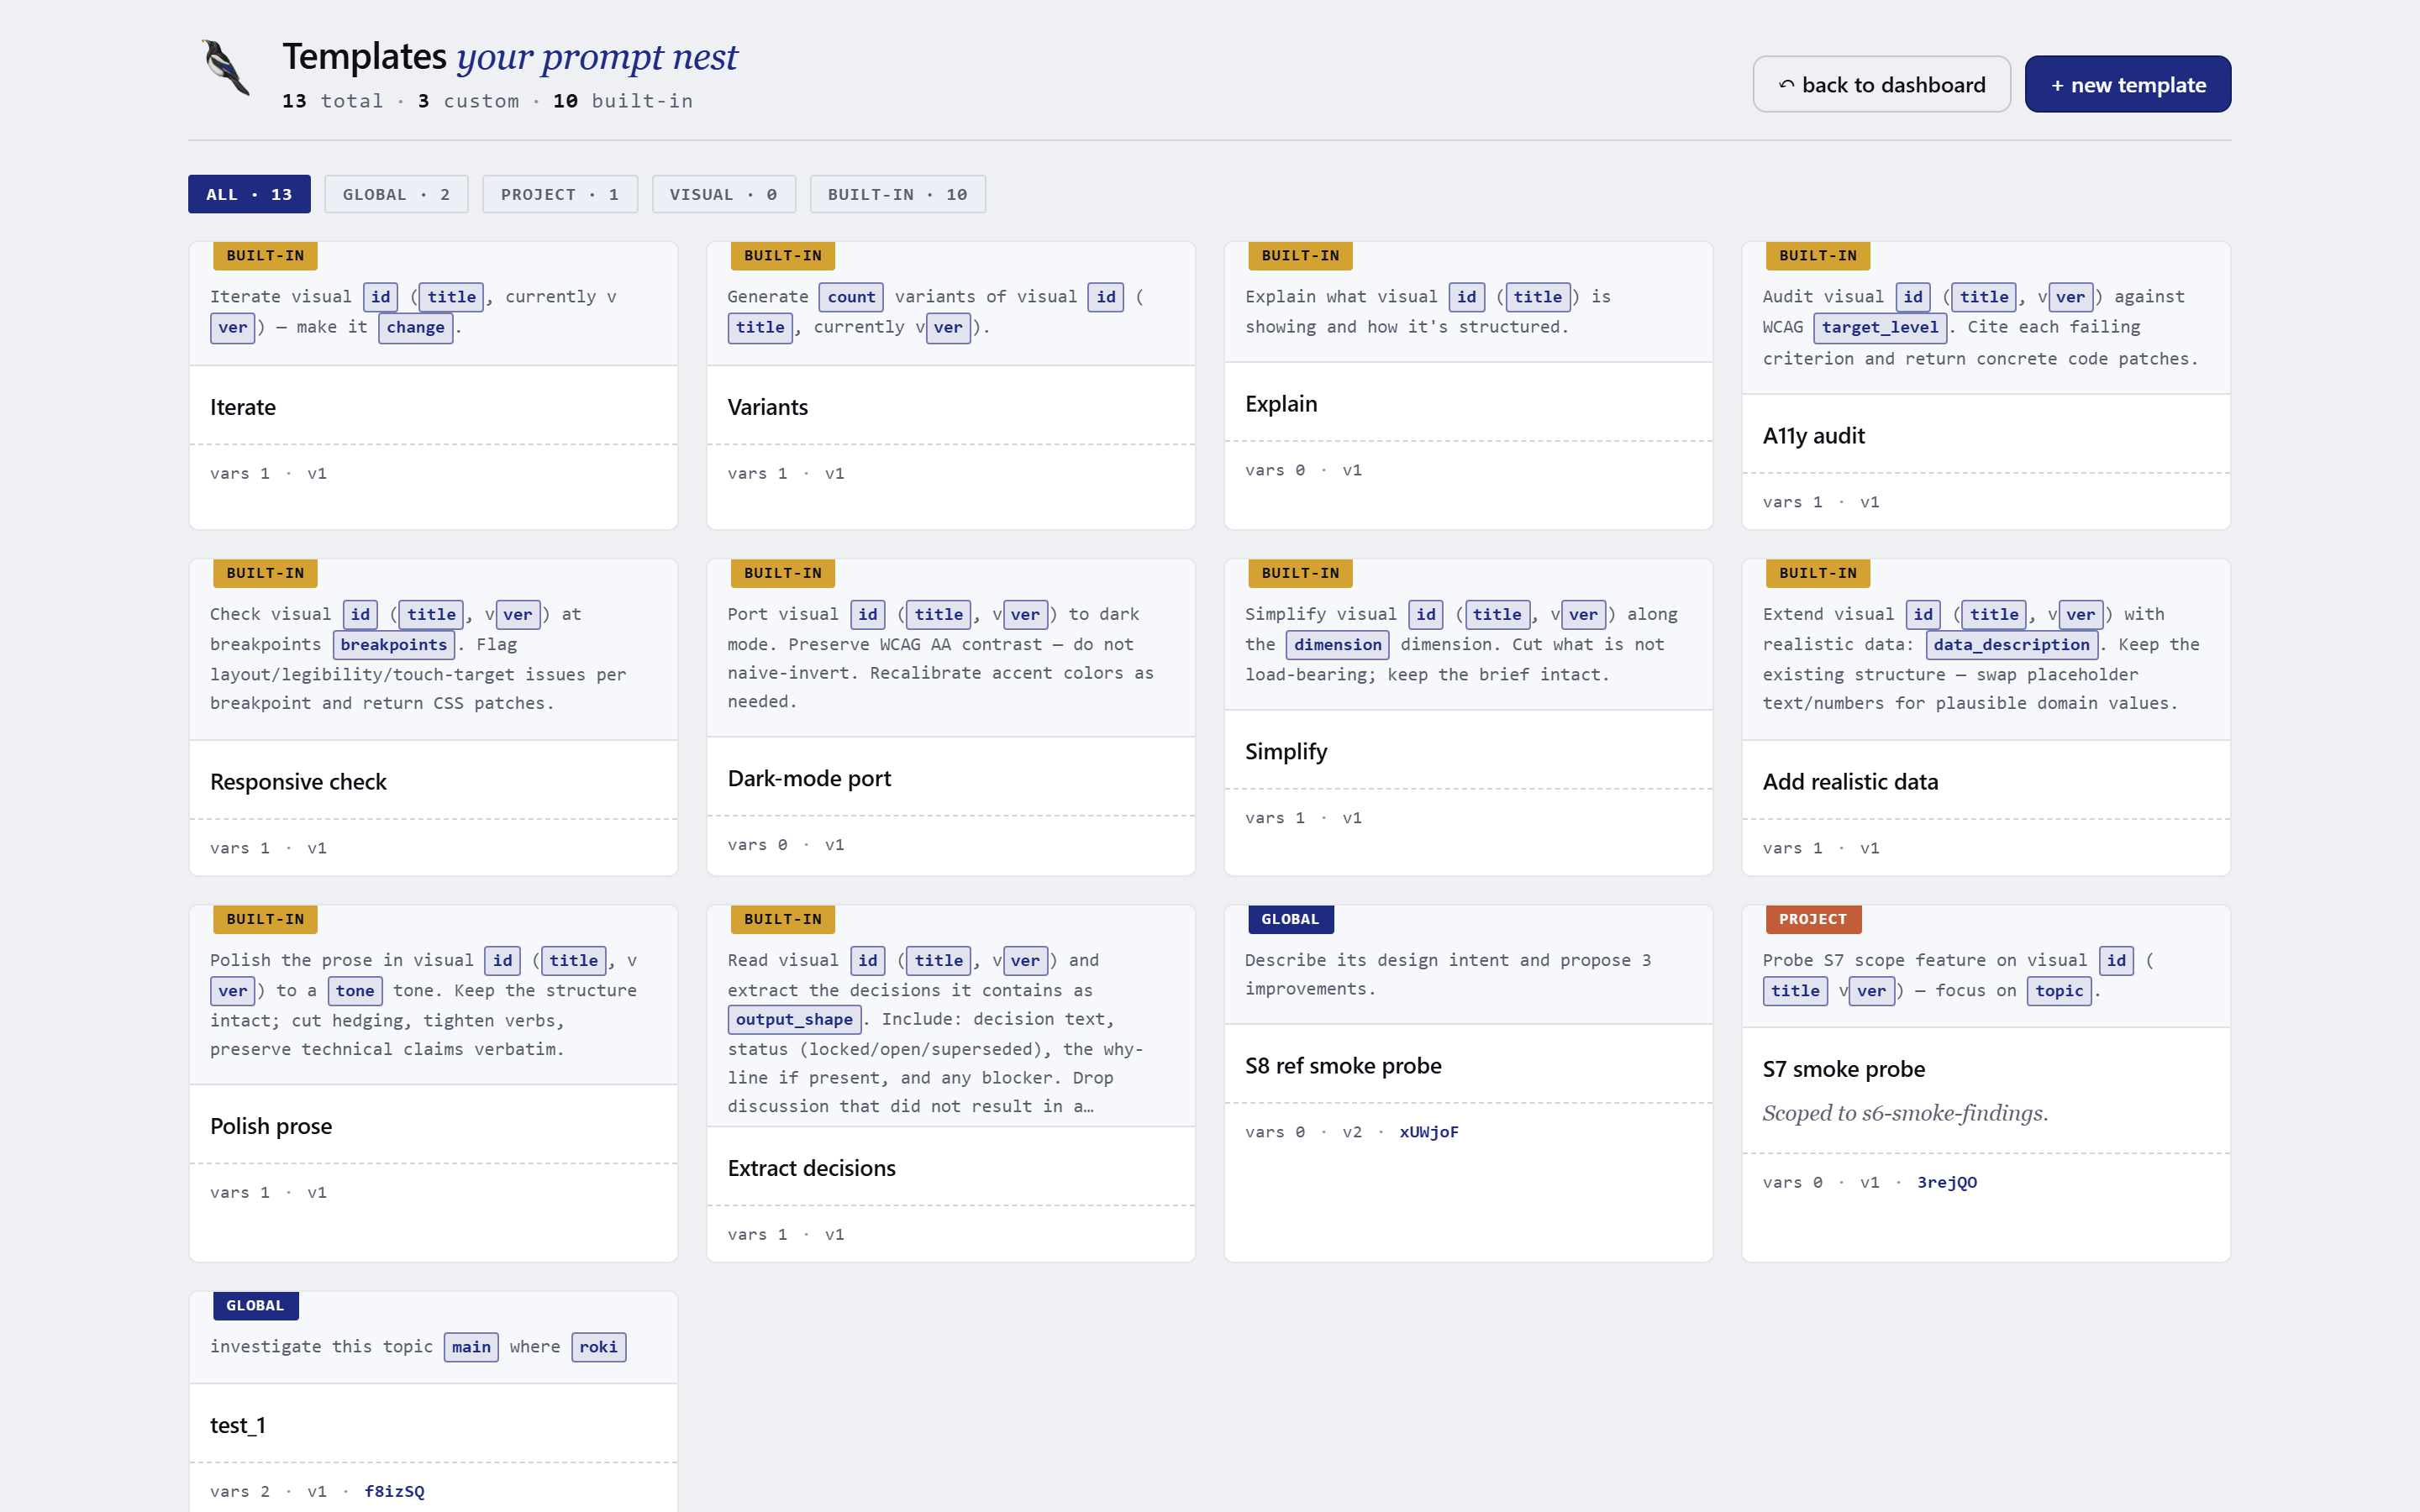Viewport: 2420px width, 1512px height.
Task: Click the prompt text on Explain card
Action: [1427, 312]
